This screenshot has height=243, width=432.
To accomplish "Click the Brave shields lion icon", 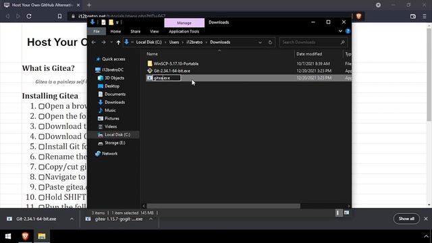I will [358, 16].
